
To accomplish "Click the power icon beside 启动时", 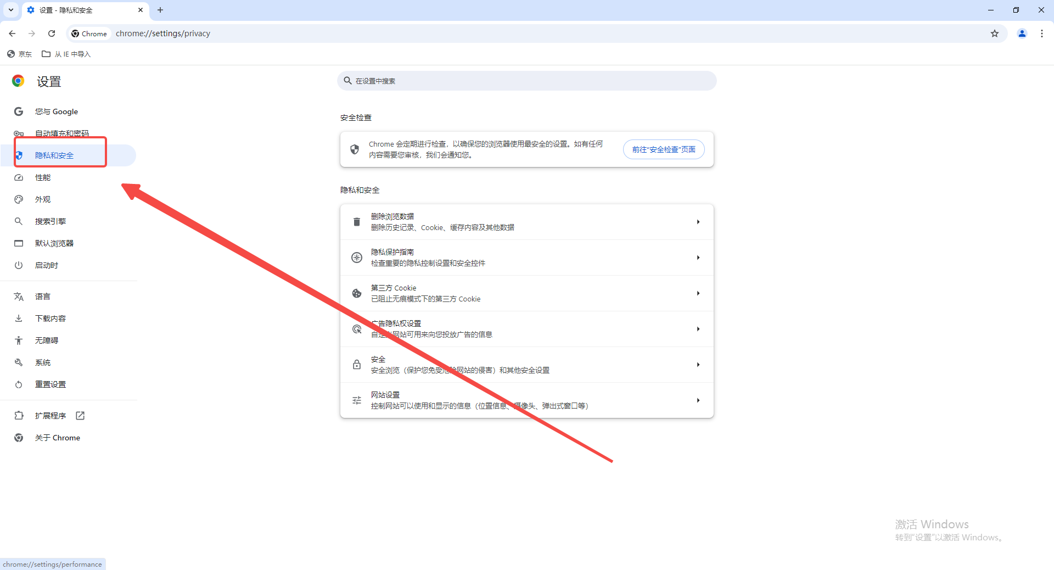I will [x=19, y=265].
